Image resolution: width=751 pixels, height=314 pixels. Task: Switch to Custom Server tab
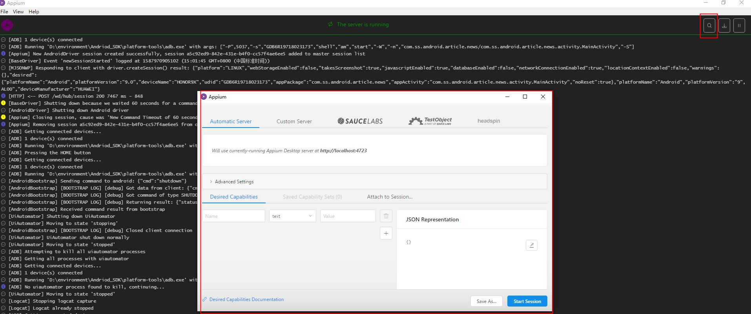coord(294,121)
